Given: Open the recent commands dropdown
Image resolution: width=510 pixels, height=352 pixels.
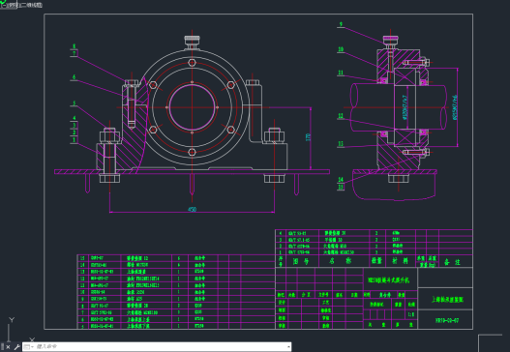Looking at the screenshot, I should pyautogui.click(x=29, y=347).
